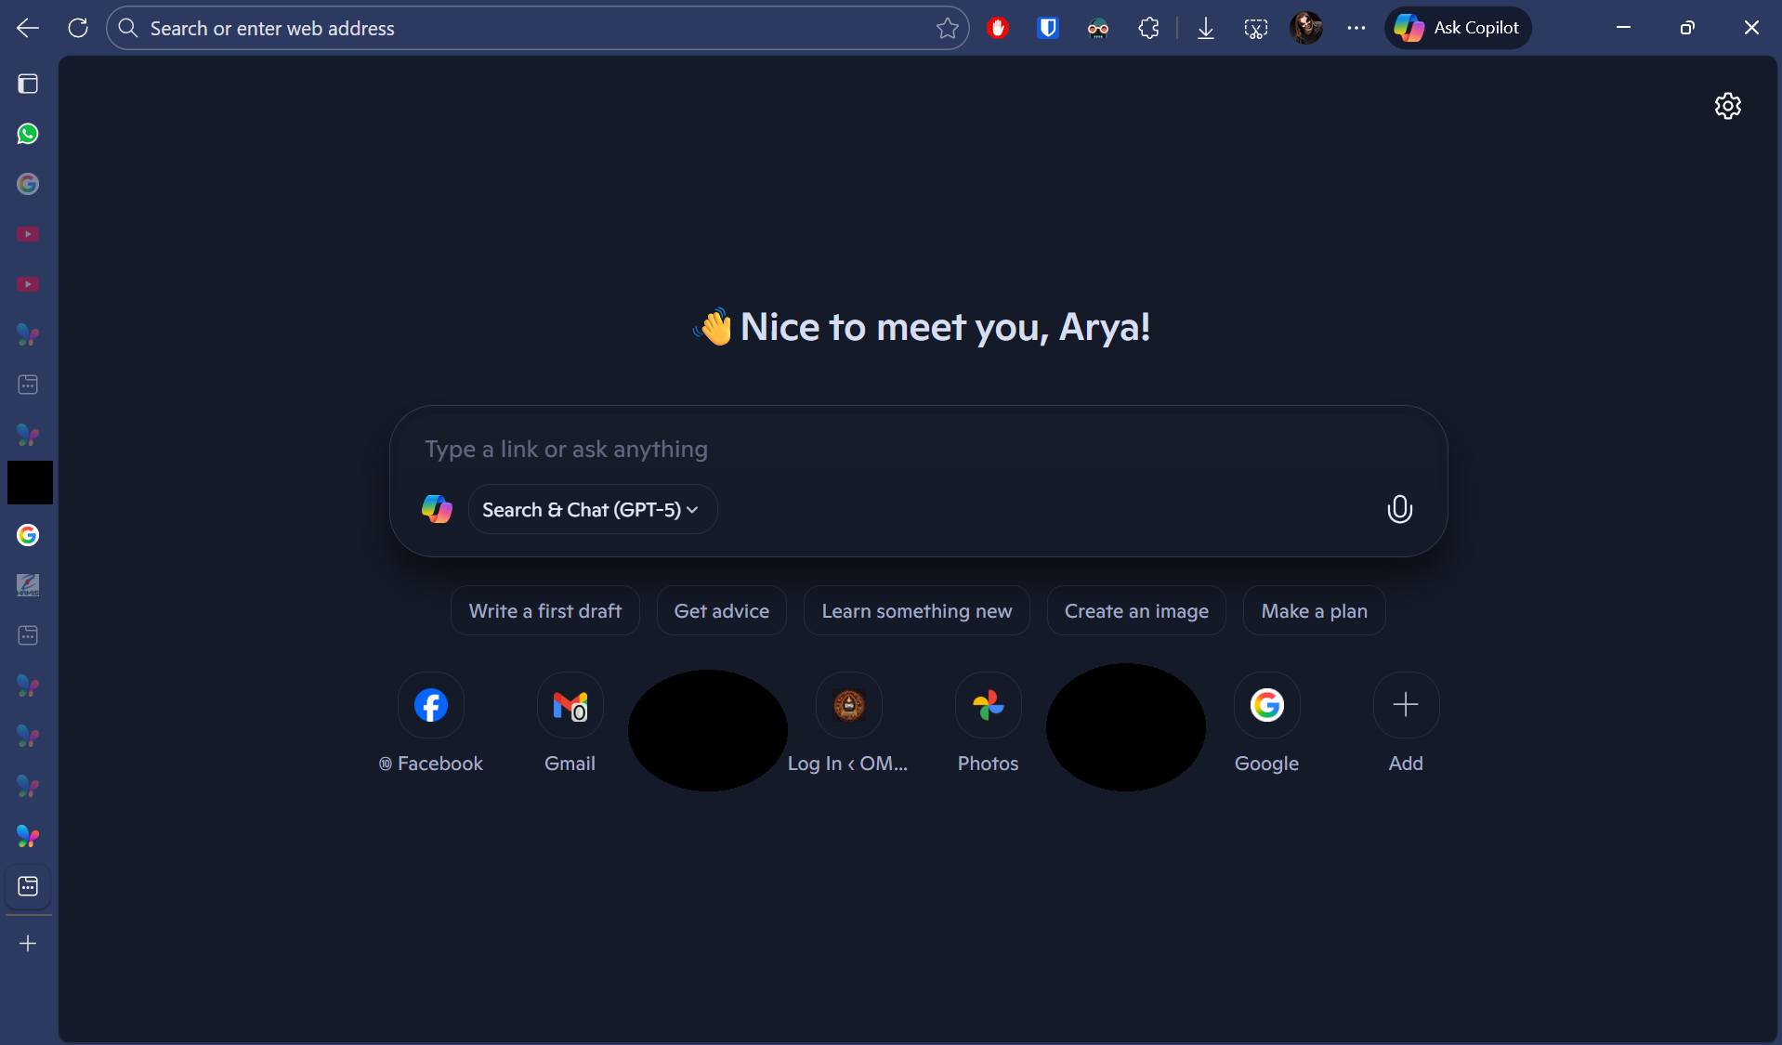The height and width of the screenshot is (1045, 1782).
Task: Open the Downloads arrow icon
Action: point(1205,28)
